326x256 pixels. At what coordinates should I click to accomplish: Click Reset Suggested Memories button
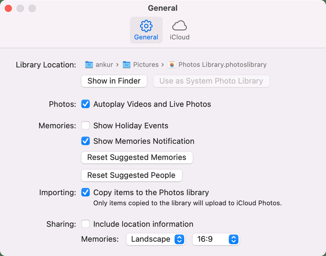point(137,158)
